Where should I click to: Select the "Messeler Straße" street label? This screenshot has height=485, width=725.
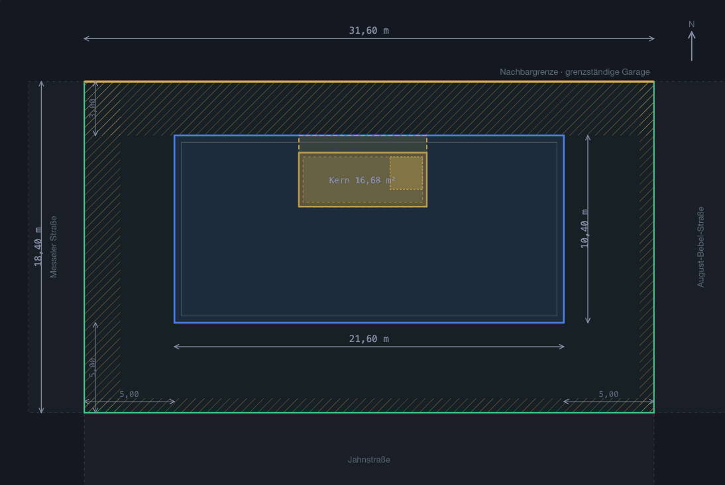(54, 247)
